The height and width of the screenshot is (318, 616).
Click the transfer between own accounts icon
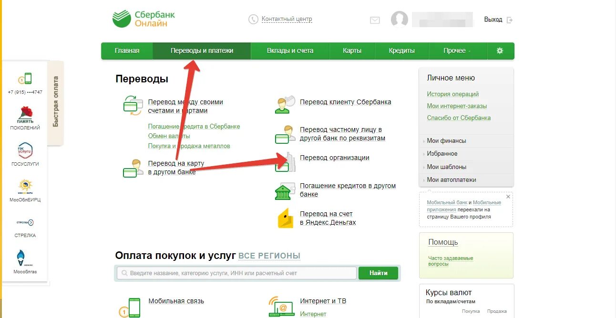click(x=133, y=105)
